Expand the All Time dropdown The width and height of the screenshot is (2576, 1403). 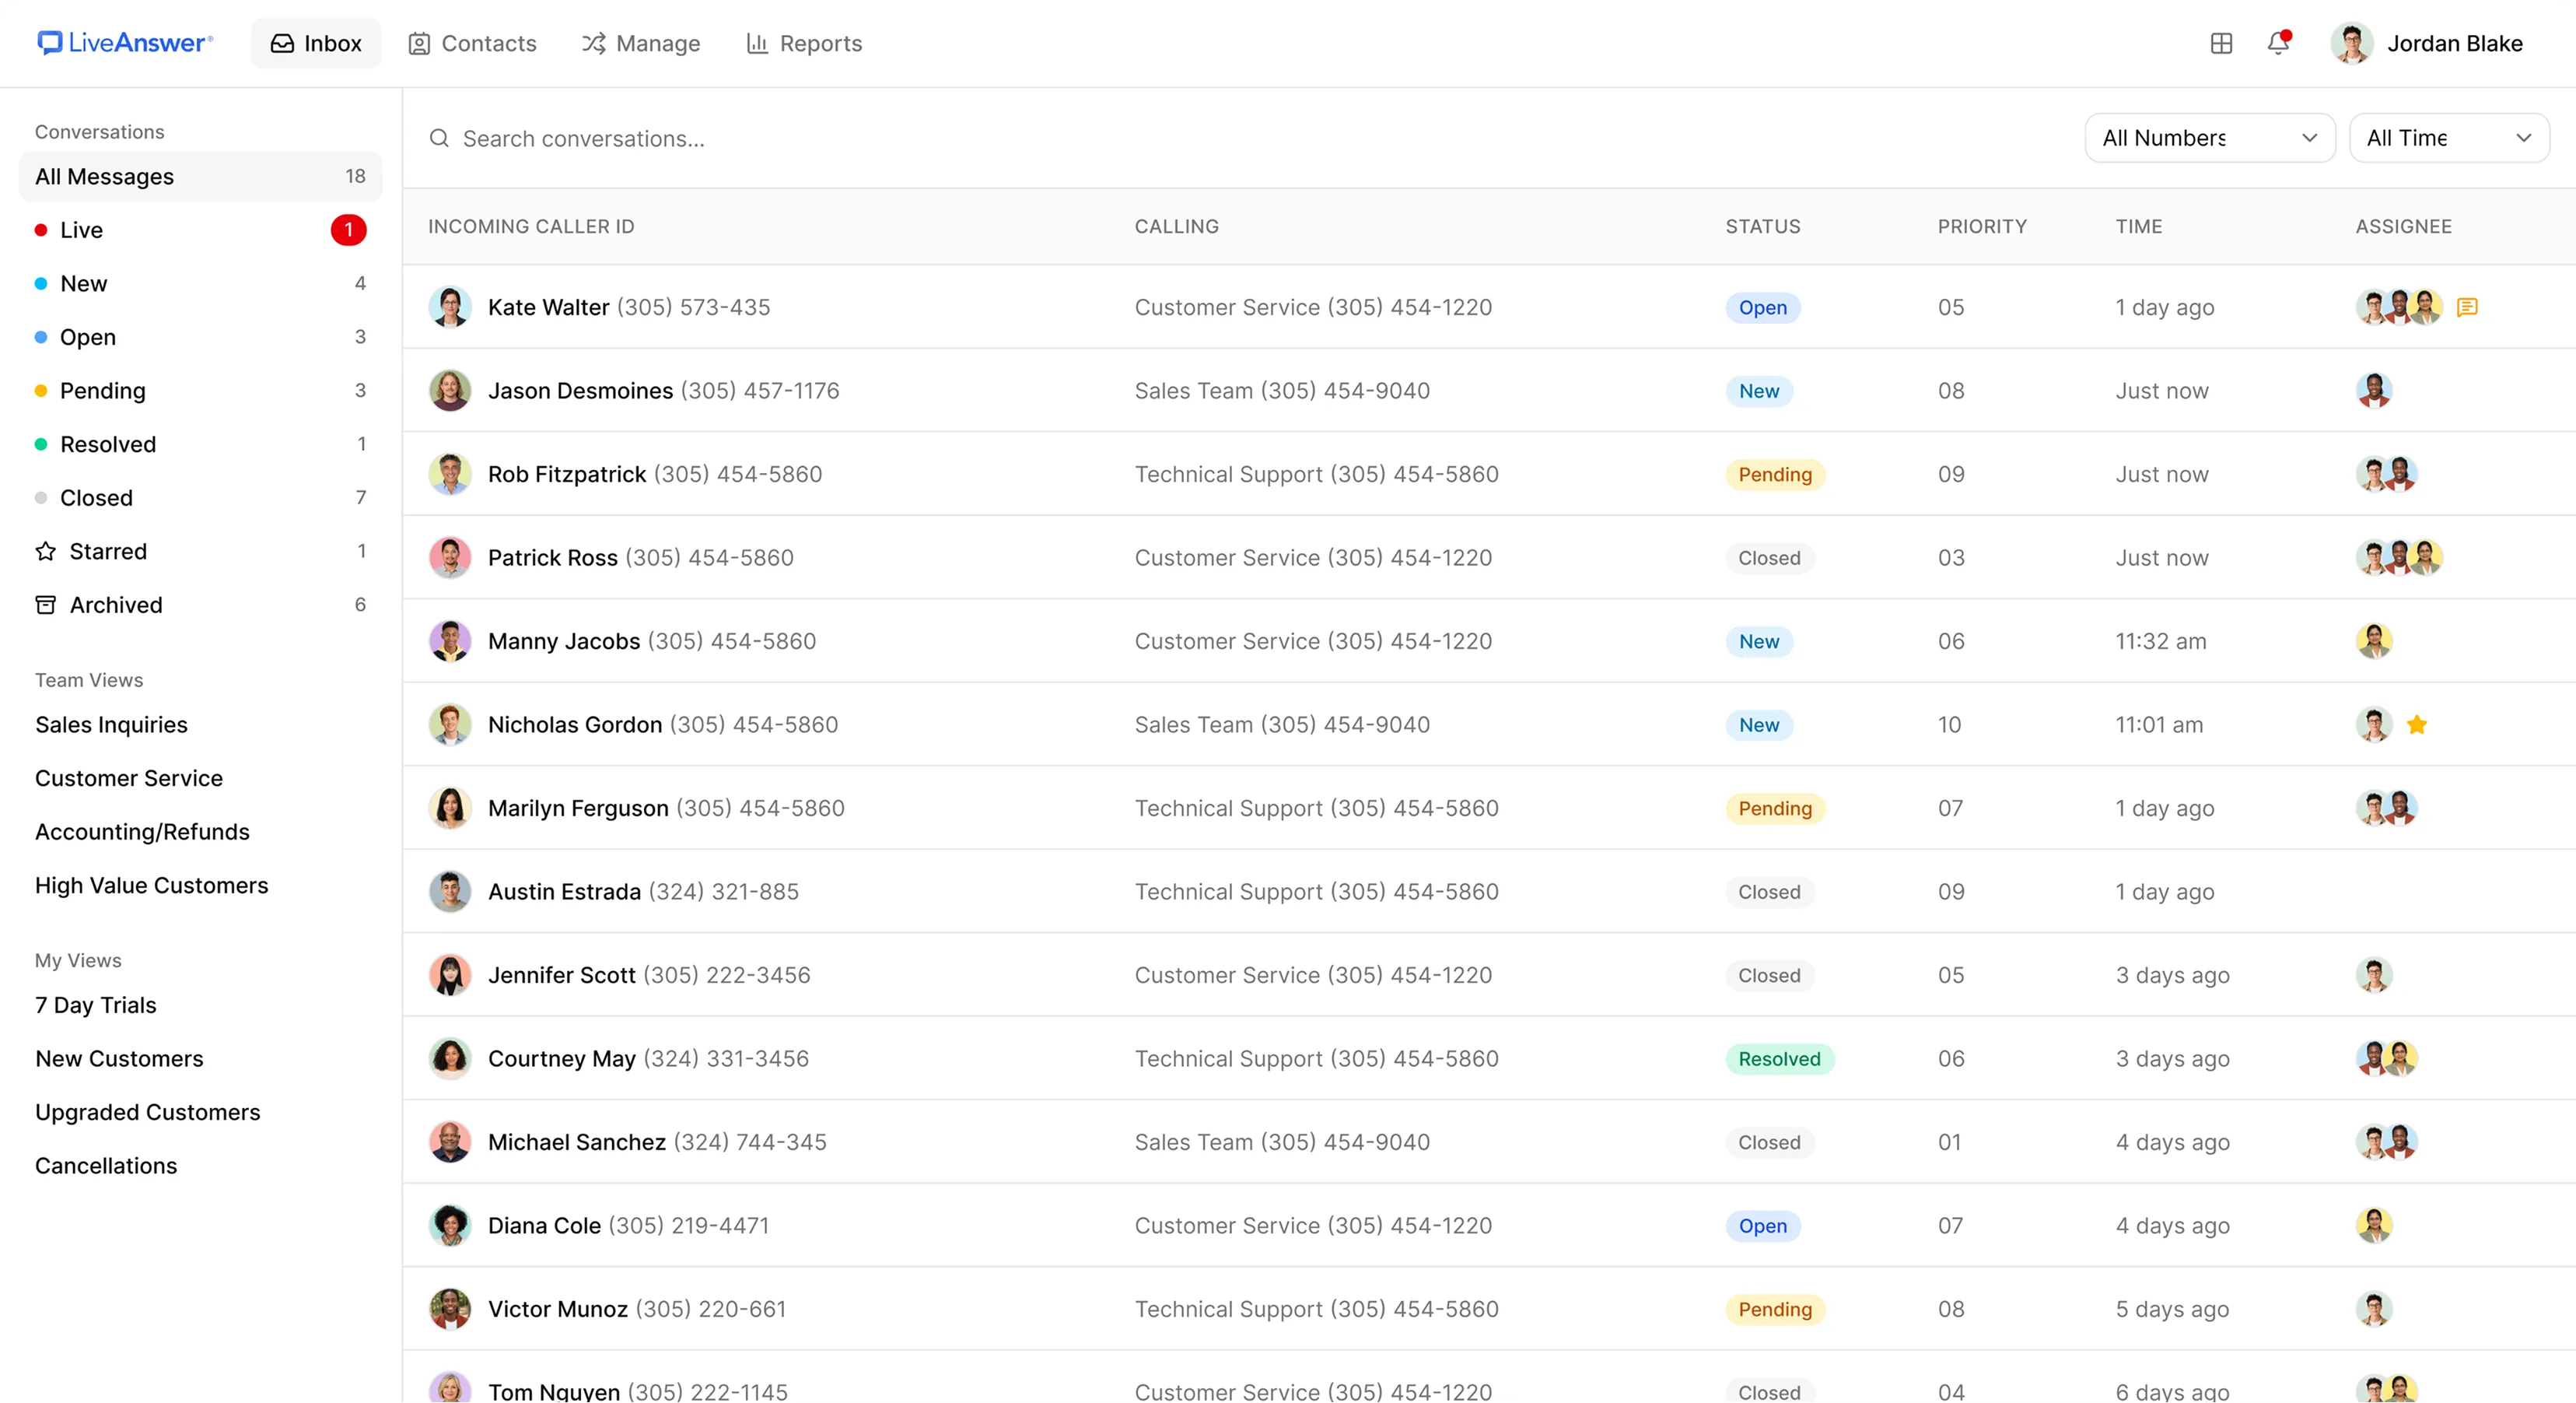coord(2448,138)
